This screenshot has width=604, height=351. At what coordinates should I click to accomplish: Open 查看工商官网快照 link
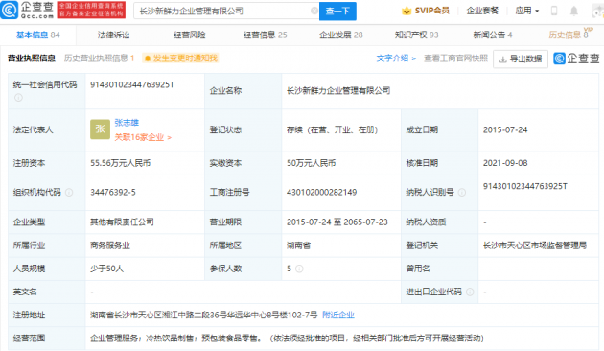455,58
